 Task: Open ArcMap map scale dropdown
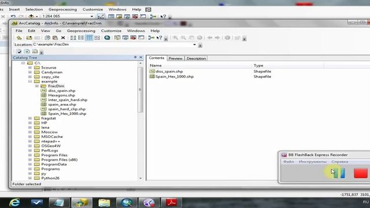(x=92, y=16)
